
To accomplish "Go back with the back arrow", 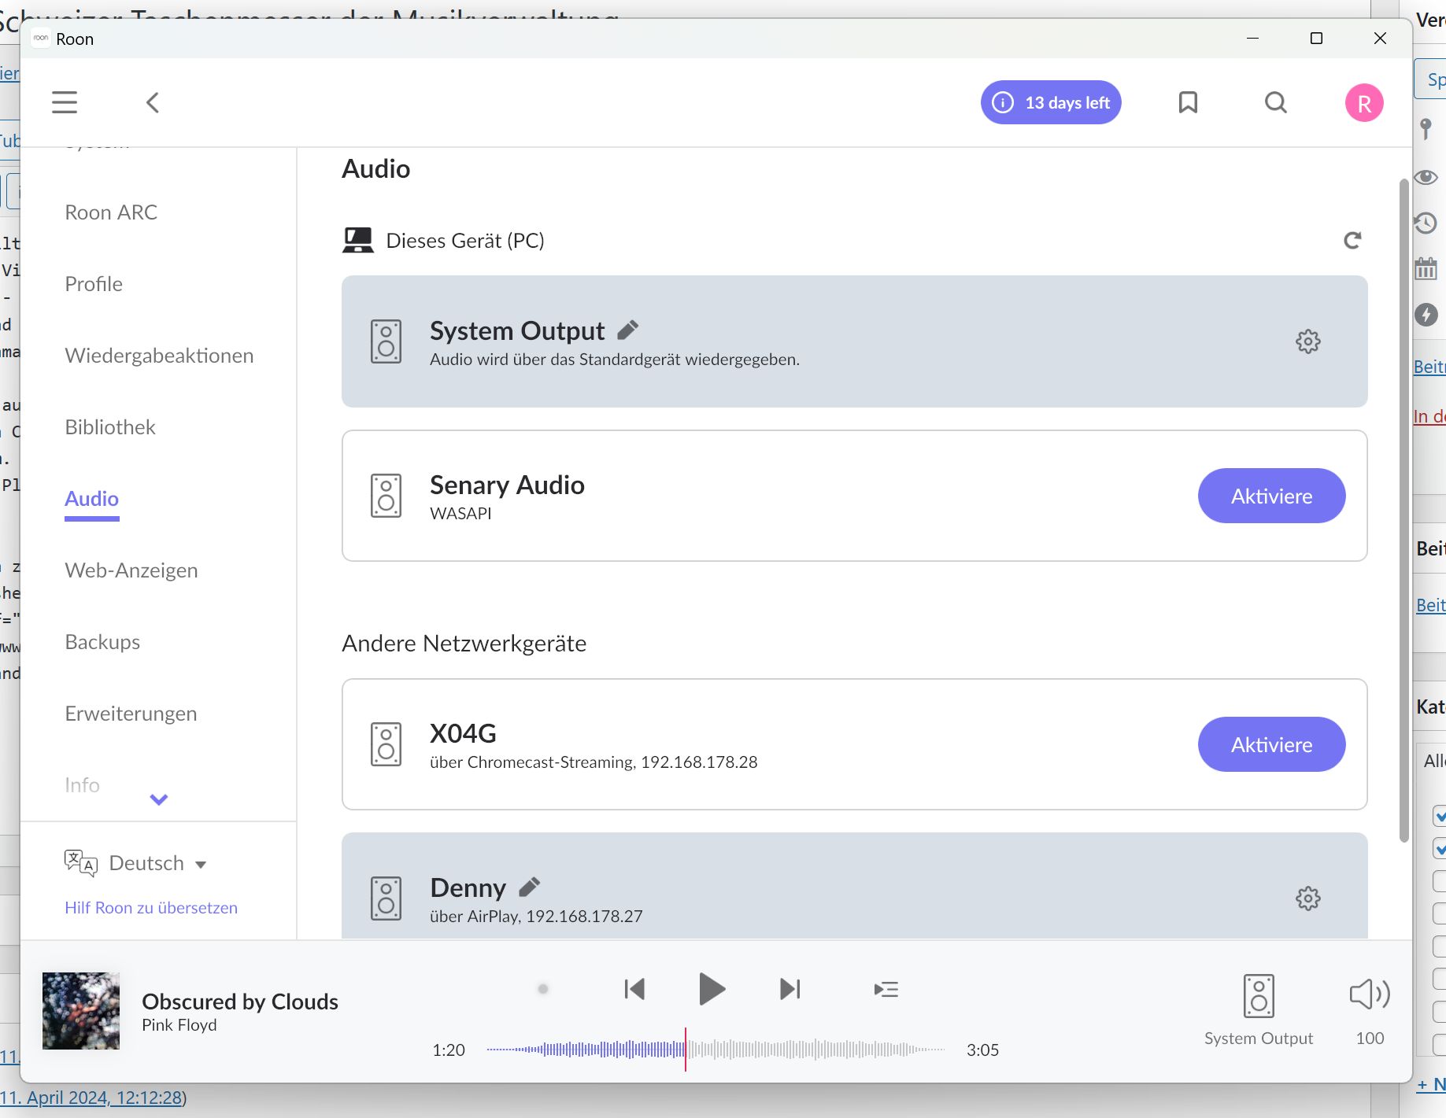I will tap(153, 102).
